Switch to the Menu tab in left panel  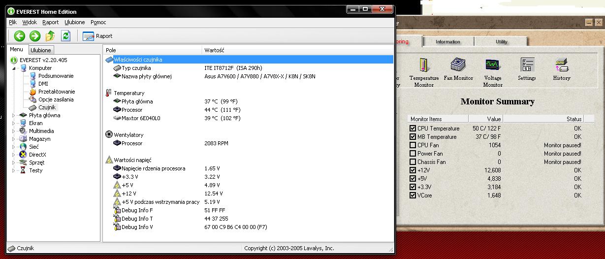(x=16, y=49)
